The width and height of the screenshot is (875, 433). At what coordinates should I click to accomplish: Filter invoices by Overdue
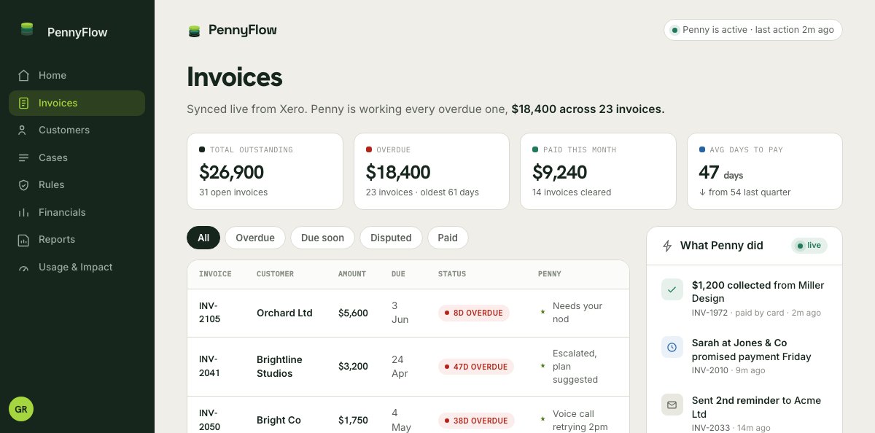(x=255, y=238)
